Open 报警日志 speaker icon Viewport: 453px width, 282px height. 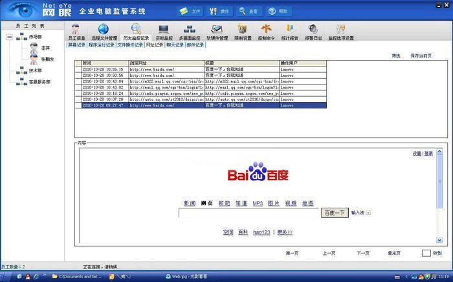click(313, 32)
